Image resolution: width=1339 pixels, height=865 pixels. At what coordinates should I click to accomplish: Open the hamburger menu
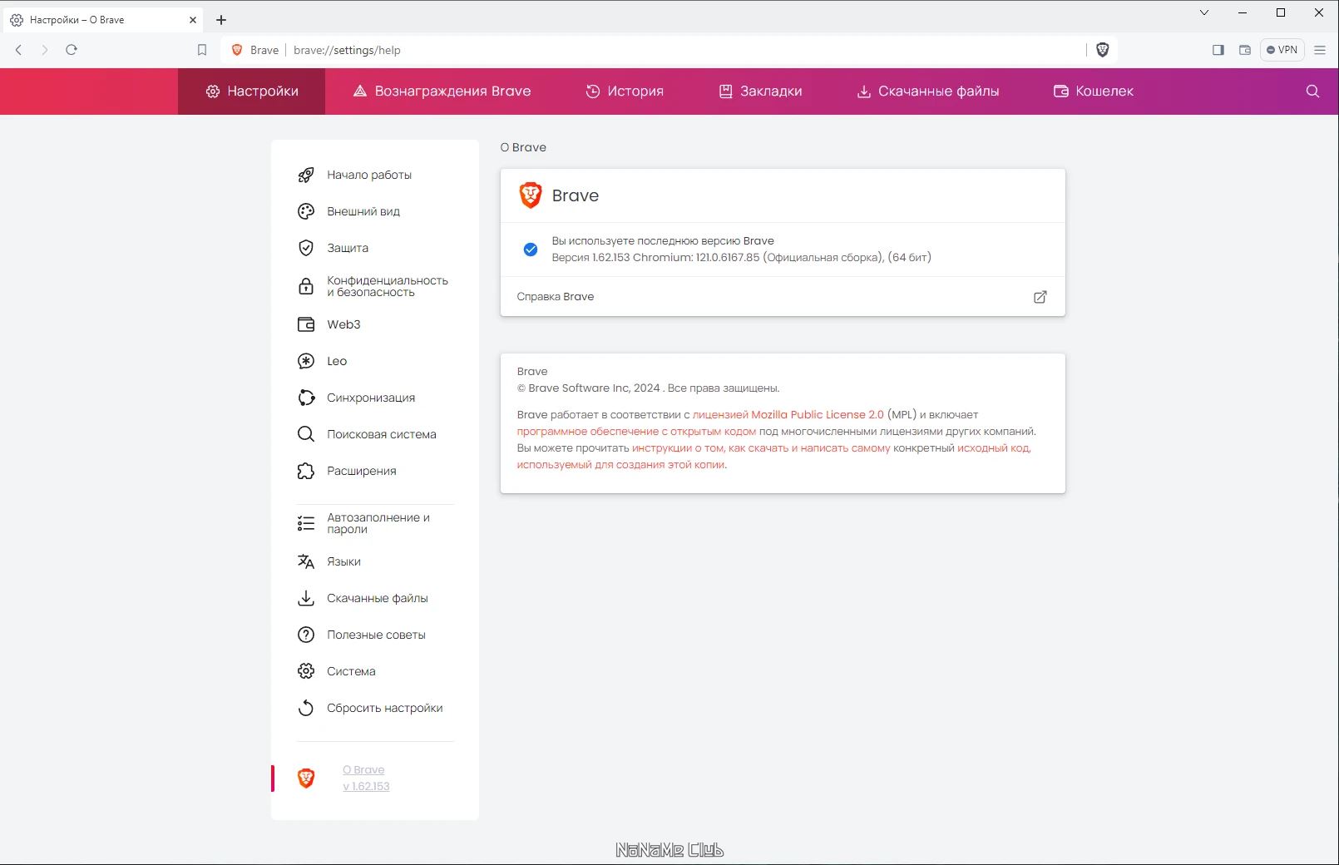pos(1319,50)
